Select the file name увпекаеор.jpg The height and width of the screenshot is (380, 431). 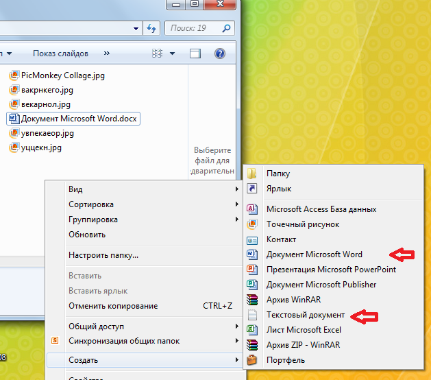tap(47, 134)
